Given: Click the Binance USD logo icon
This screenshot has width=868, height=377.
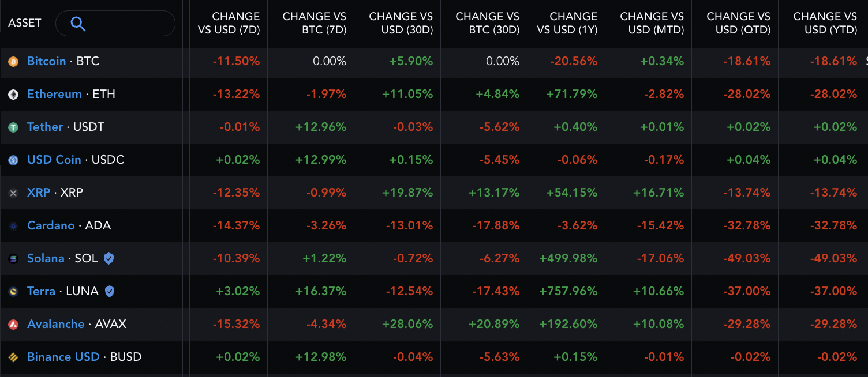Looking at the screenshot, I should tap(13, 357).
